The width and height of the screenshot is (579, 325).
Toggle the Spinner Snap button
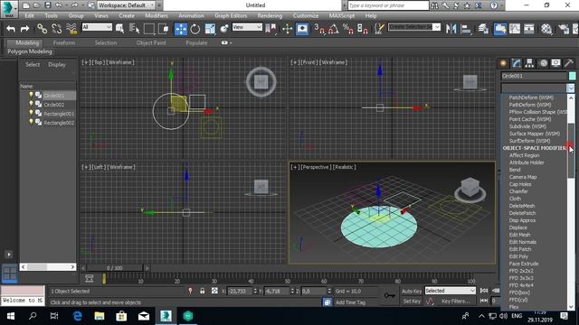(362, 29)
